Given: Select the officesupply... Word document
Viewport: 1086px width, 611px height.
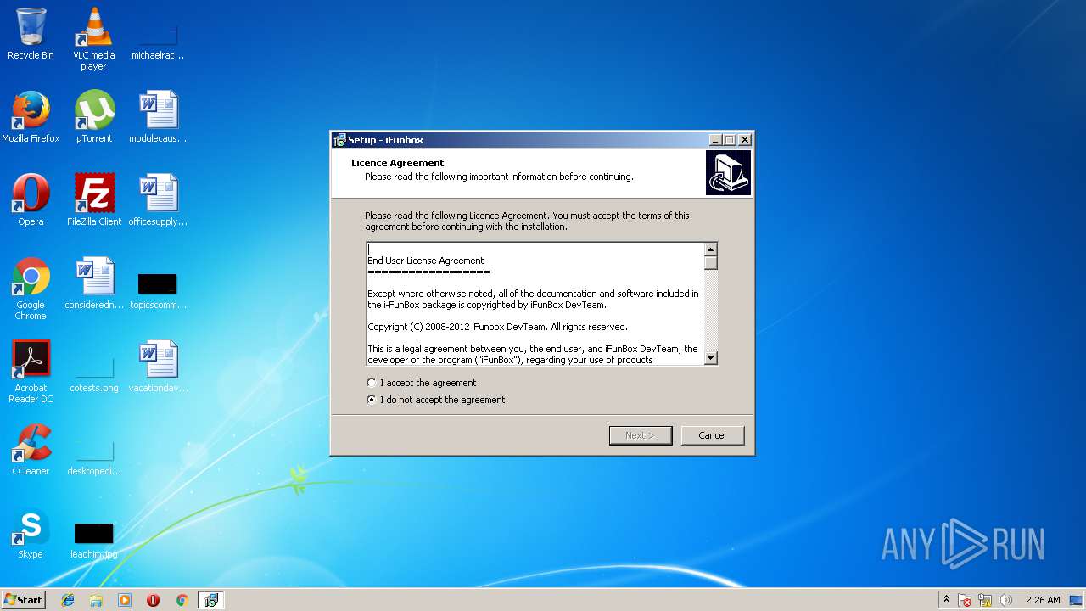Looking at the screenshot, I should pos(158,200).
